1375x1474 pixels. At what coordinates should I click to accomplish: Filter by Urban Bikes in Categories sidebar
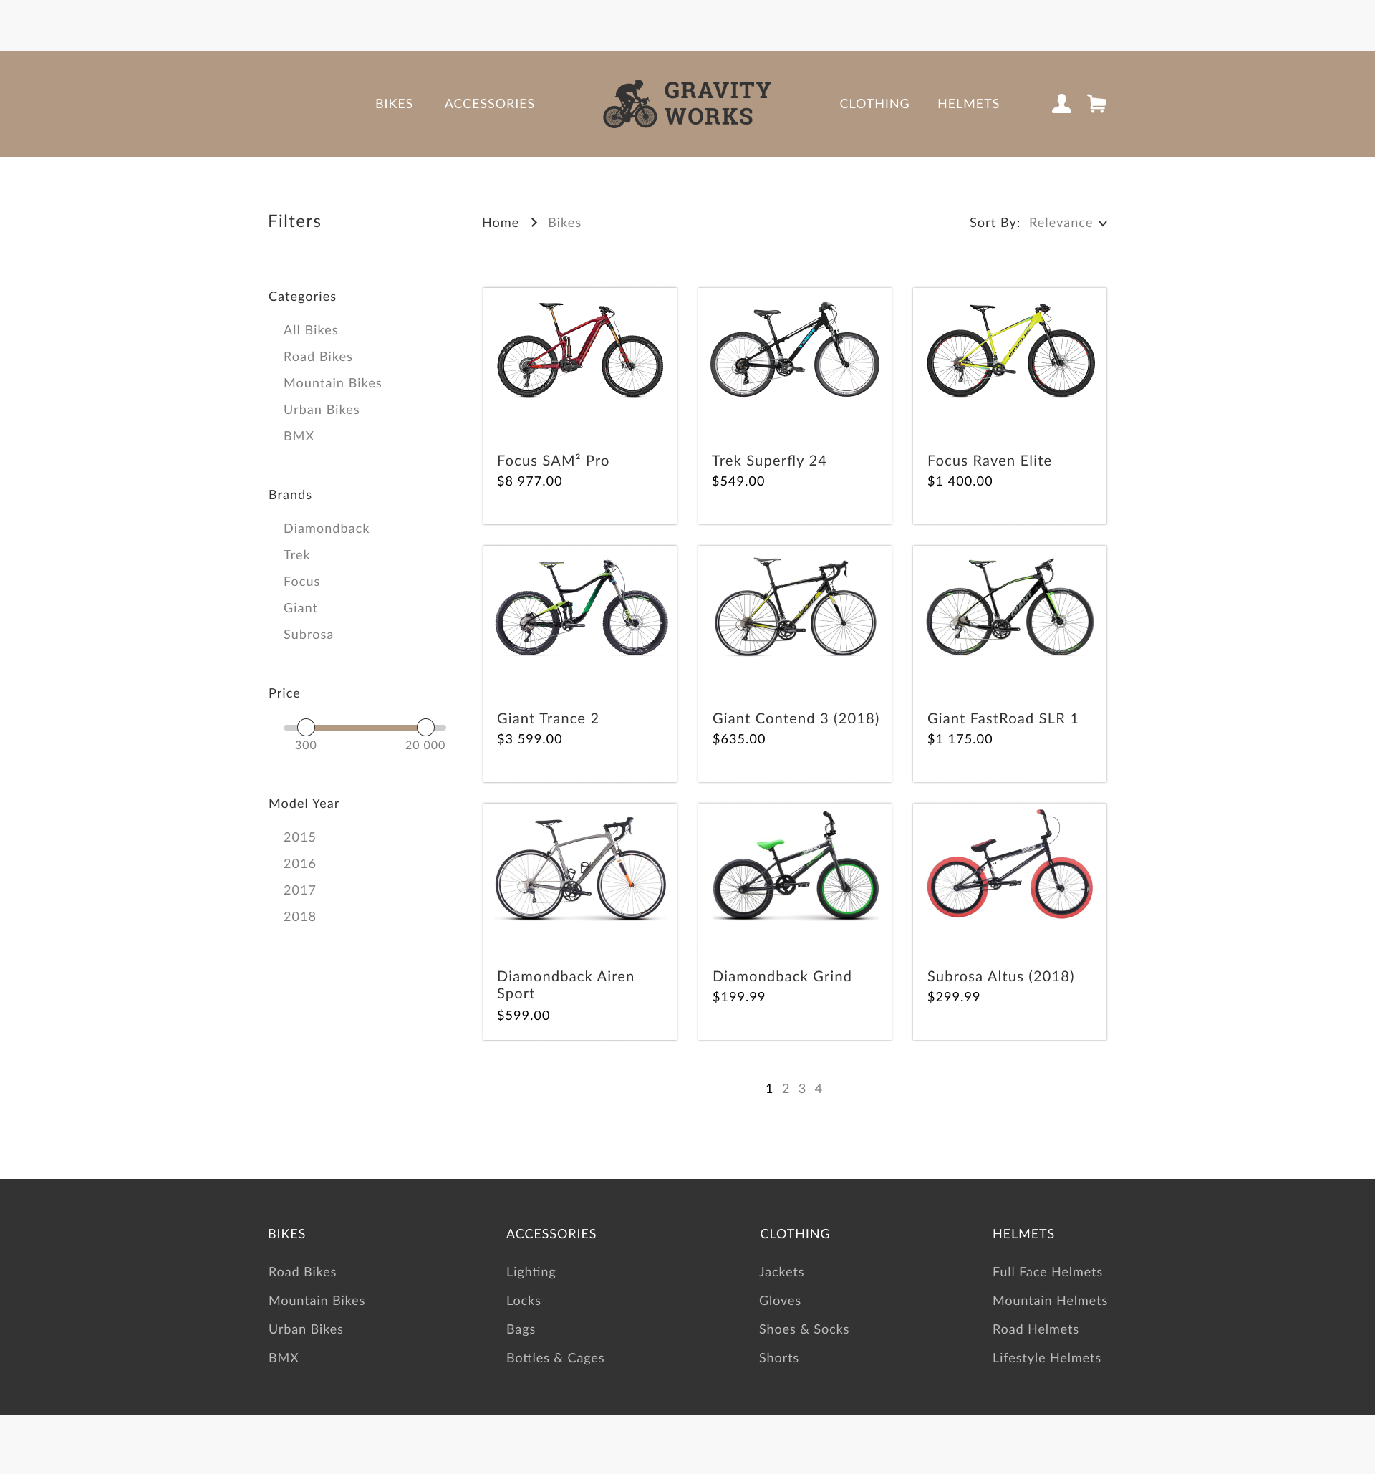321,410
